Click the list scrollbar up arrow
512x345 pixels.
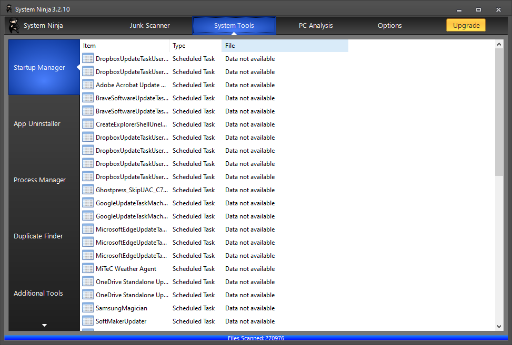pos(499,44)
